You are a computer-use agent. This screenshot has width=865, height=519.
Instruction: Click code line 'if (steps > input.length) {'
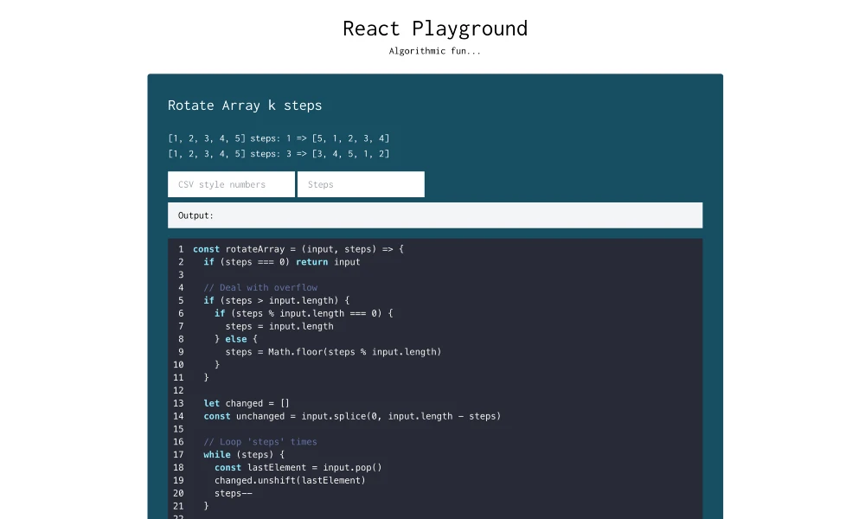coord(277,301)
